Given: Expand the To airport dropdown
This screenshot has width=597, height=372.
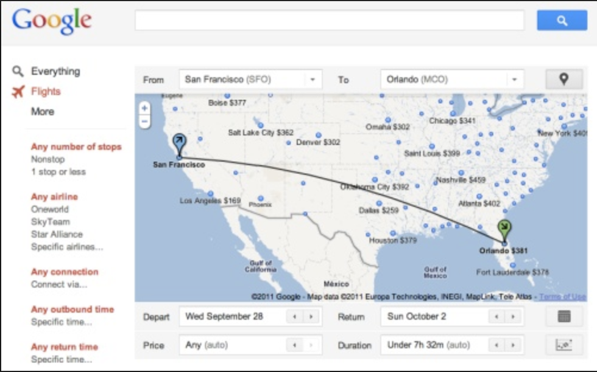Looking at the screenshot, I should (x=514, y=80).
